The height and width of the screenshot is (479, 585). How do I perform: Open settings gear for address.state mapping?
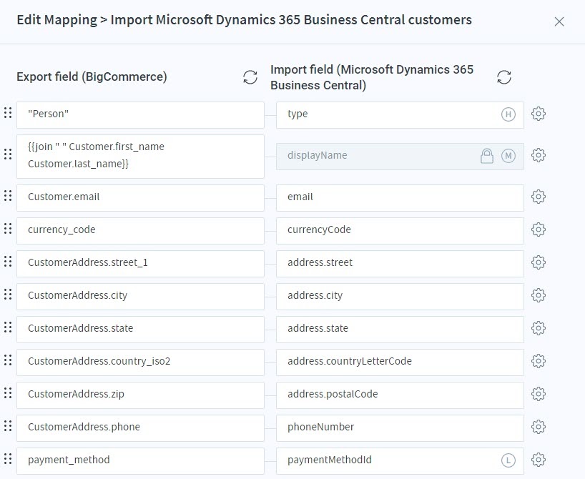coord(539,328)
